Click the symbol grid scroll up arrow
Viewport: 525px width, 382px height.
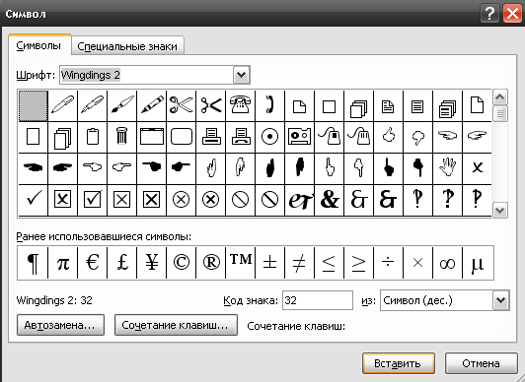coord(500,97)
